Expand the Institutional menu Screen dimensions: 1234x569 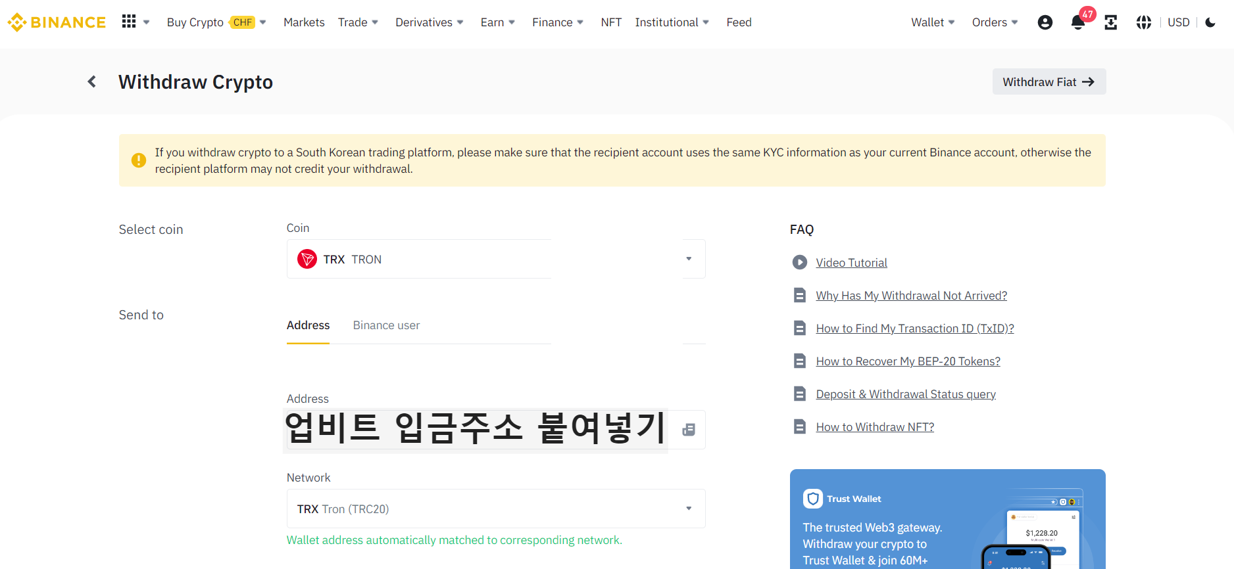tap(672, 22)
